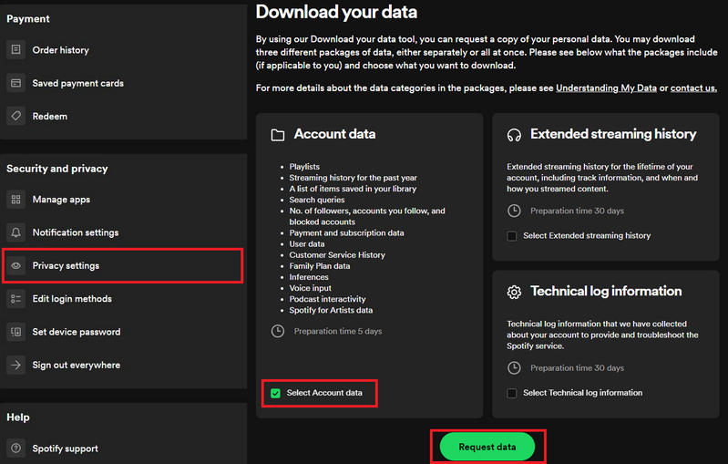
Task: Click the Download your data heading
Action: (336, 12)
